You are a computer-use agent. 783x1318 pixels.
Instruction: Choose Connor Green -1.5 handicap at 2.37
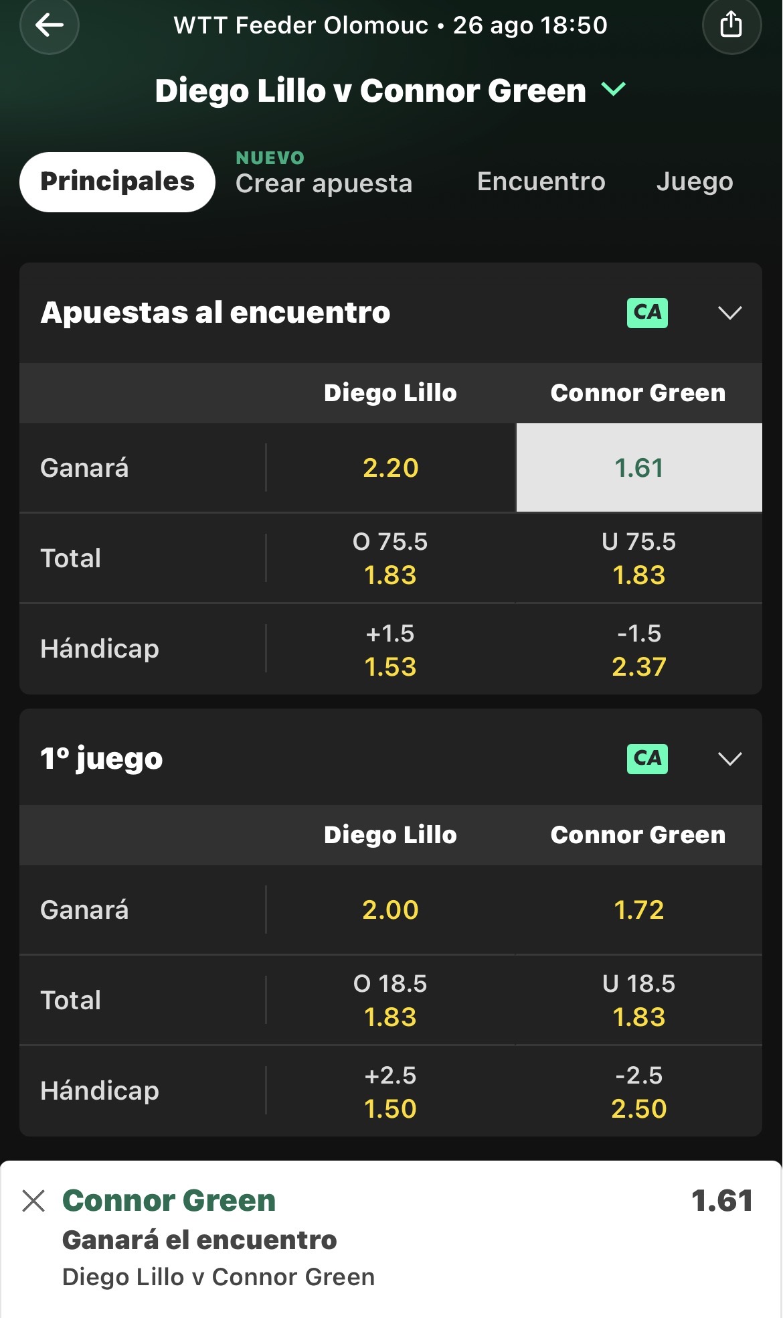[x=639, y=650]
